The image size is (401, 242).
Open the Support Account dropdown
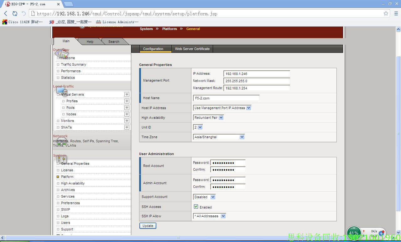204,197
